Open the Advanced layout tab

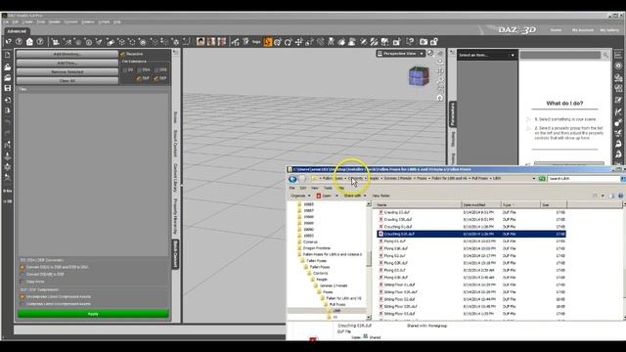[x=17, y=31]
